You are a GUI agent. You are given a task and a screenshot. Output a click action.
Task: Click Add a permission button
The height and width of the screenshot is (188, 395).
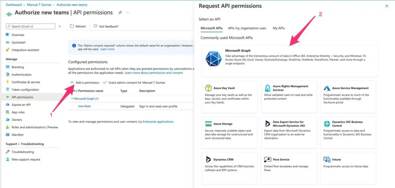pyautogui.click(x=85, y=82)
